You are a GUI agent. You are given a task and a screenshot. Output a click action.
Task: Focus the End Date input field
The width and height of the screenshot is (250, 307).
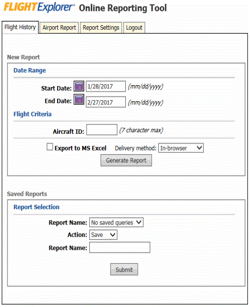point(106,102)
